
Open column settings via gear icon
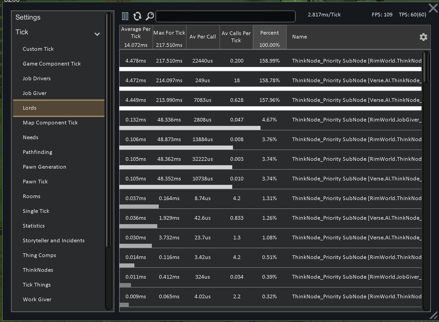tap(423, 37)
